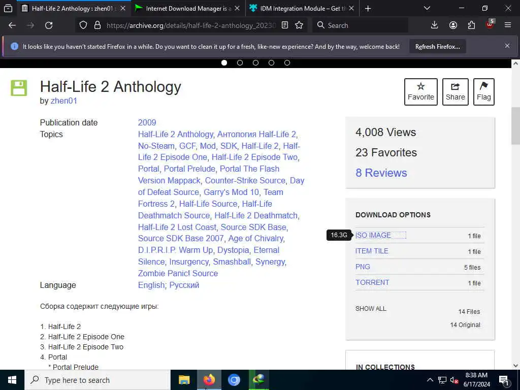Viewport: 520px width, 390px height.
Task: Download the ISO IMAGE file
Action: 373,235
